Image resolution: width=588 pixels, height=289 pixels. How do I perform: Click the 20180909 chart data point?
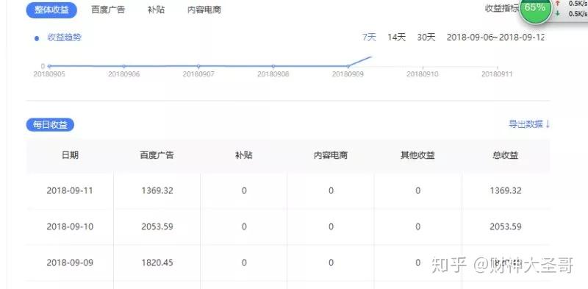pos(348,66)
